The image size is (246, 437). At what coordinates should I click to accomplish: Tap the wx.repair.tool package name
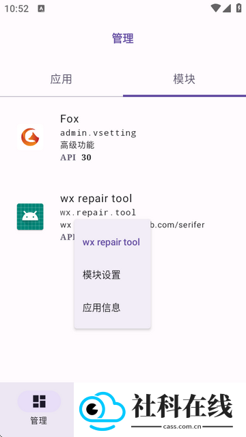point(98,212)
